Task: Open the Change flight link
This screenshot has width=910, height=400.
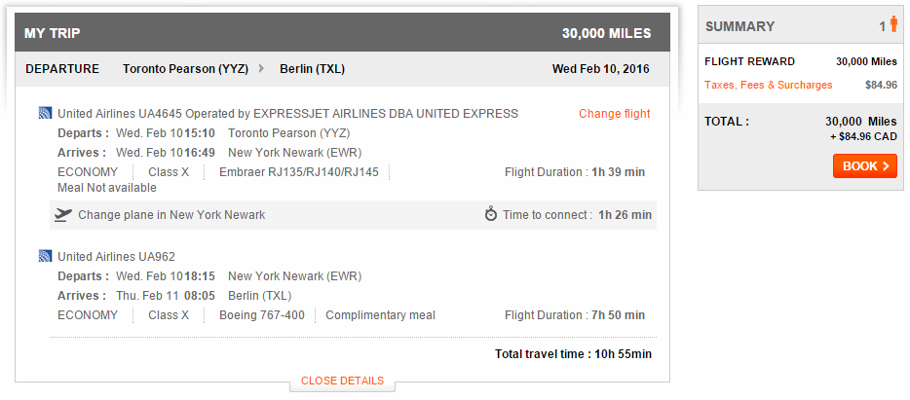Action: (614, 114)
